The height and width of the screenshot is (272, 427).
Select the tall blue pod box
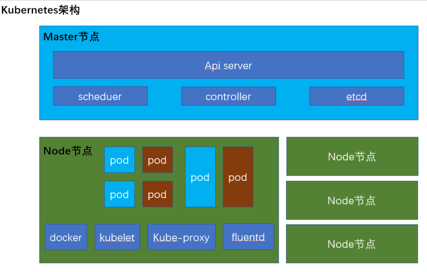pyautogui.click(x=200, y=177)
